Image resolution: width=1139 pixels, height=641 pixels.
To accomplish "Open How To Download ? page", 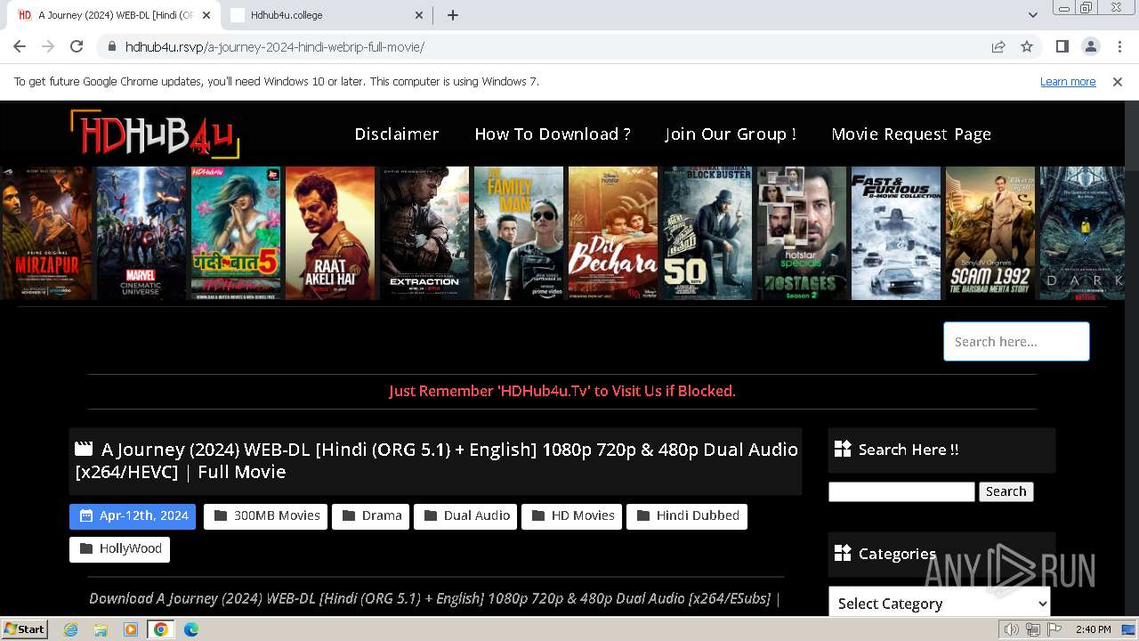I will (x=553, y=134).
